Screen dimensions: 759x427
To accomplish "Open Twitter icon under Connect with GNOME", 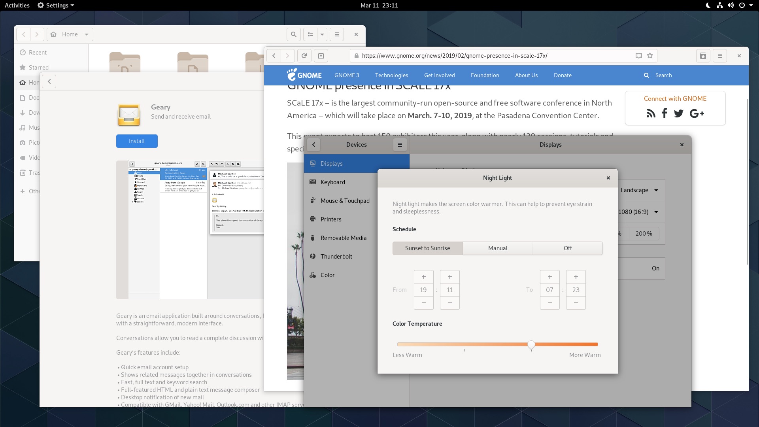I will pos(679,113).
